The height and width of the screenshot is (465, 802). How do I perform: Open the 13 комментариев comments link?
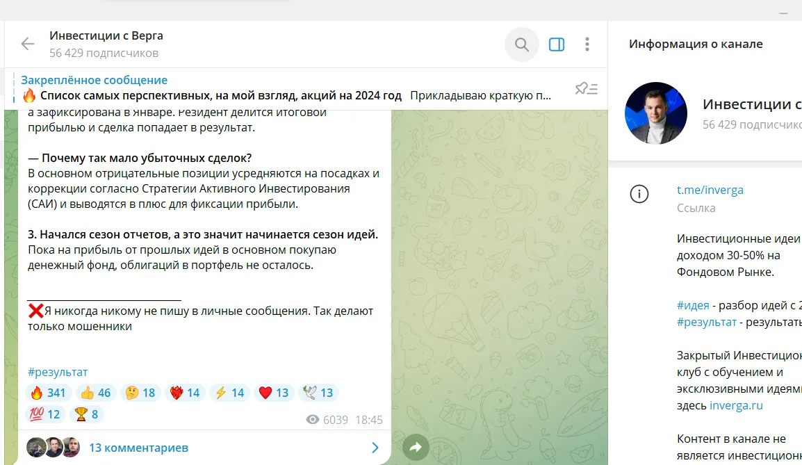[x=138, y=448]
